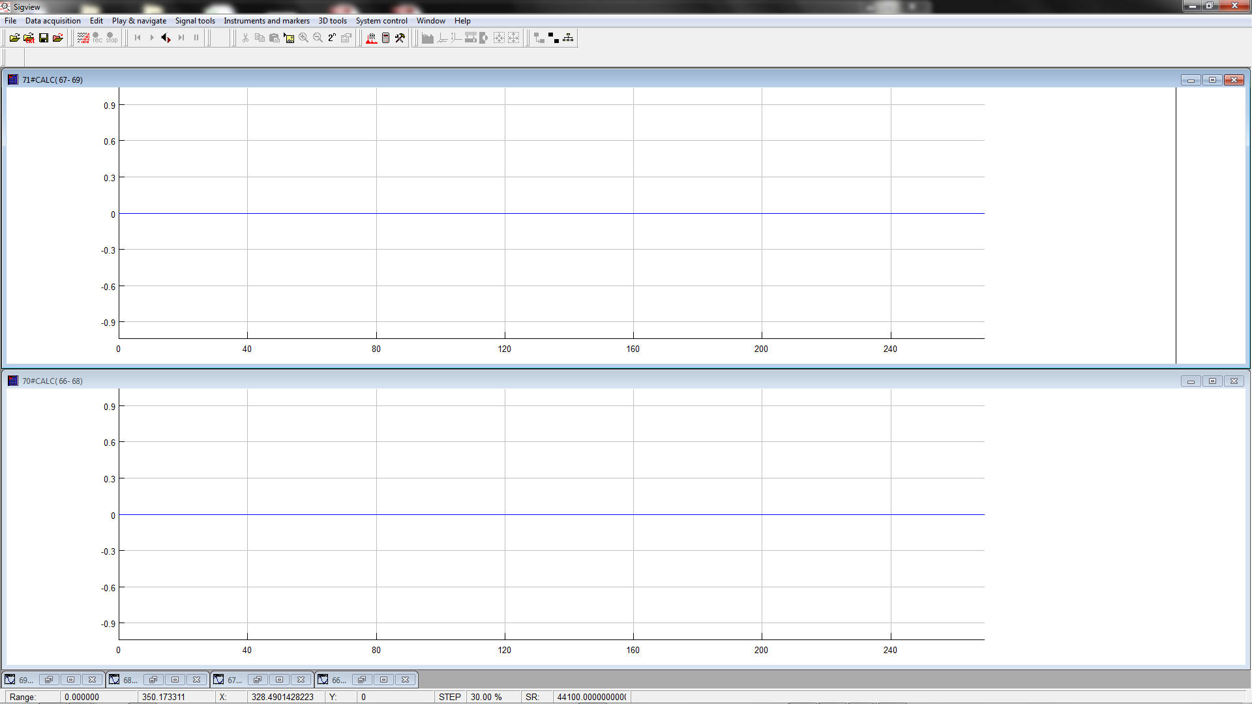This screenshot has width=1252, height=704.
Task: Pause signal playback
Action: pyautogui.click(x=196, y=38)
